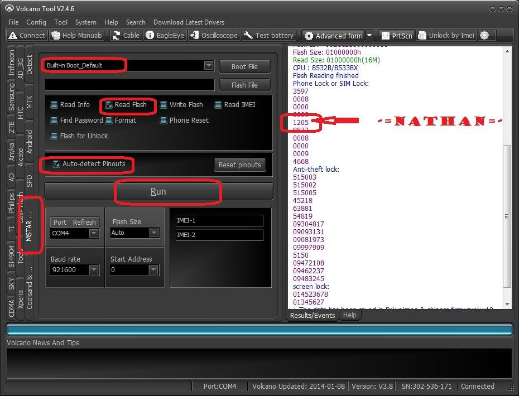Screen dimensions: 519x396
Task: Click the 1205 code in log
Action: pyautogui.click(x=301, y=122)
